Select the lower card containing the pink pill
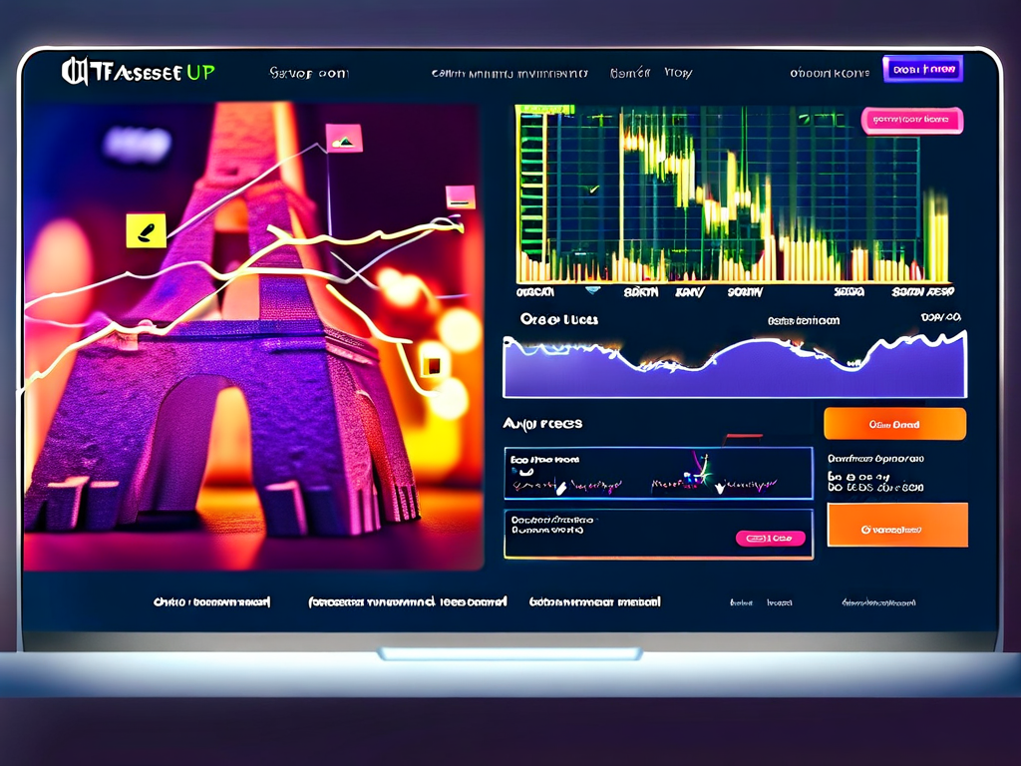Viewport: 1021px width, 766px height. point(658,535)
